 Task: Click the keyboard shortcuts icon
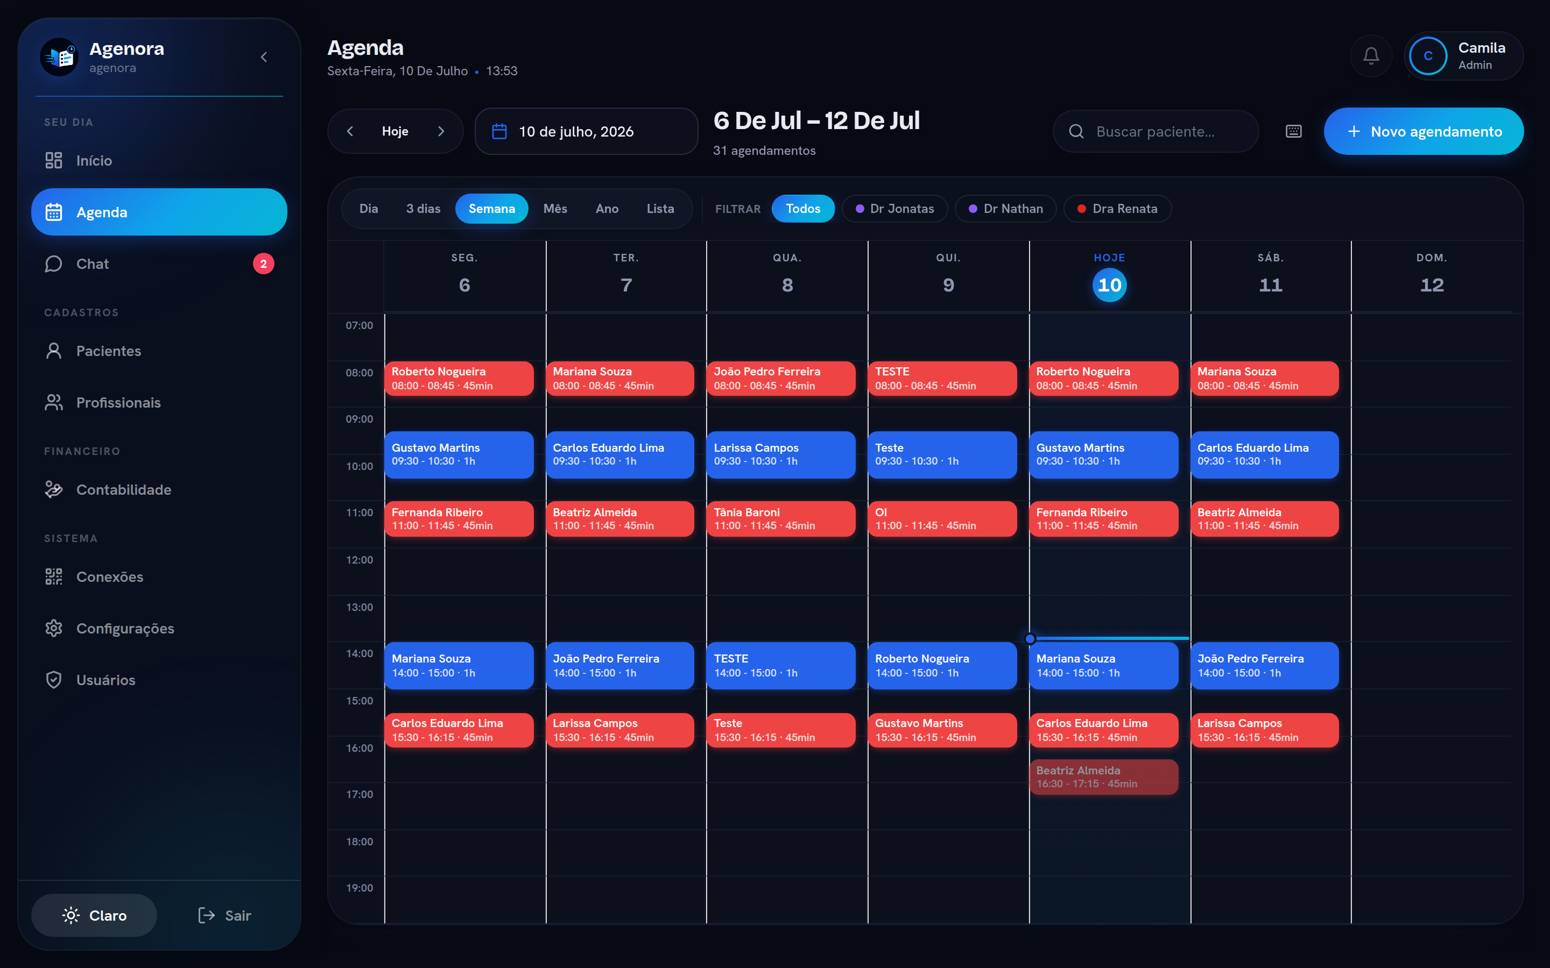point(1293,131)
